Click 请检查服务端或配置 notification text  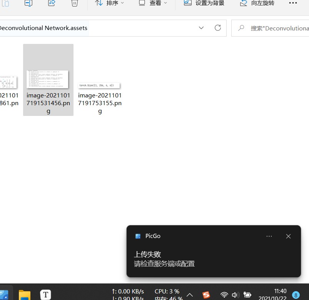coord(164,264)
